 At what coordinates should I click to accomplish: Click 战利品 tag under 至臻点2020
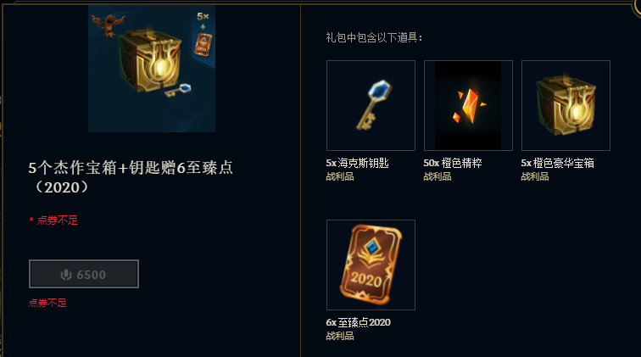[340, 336]
